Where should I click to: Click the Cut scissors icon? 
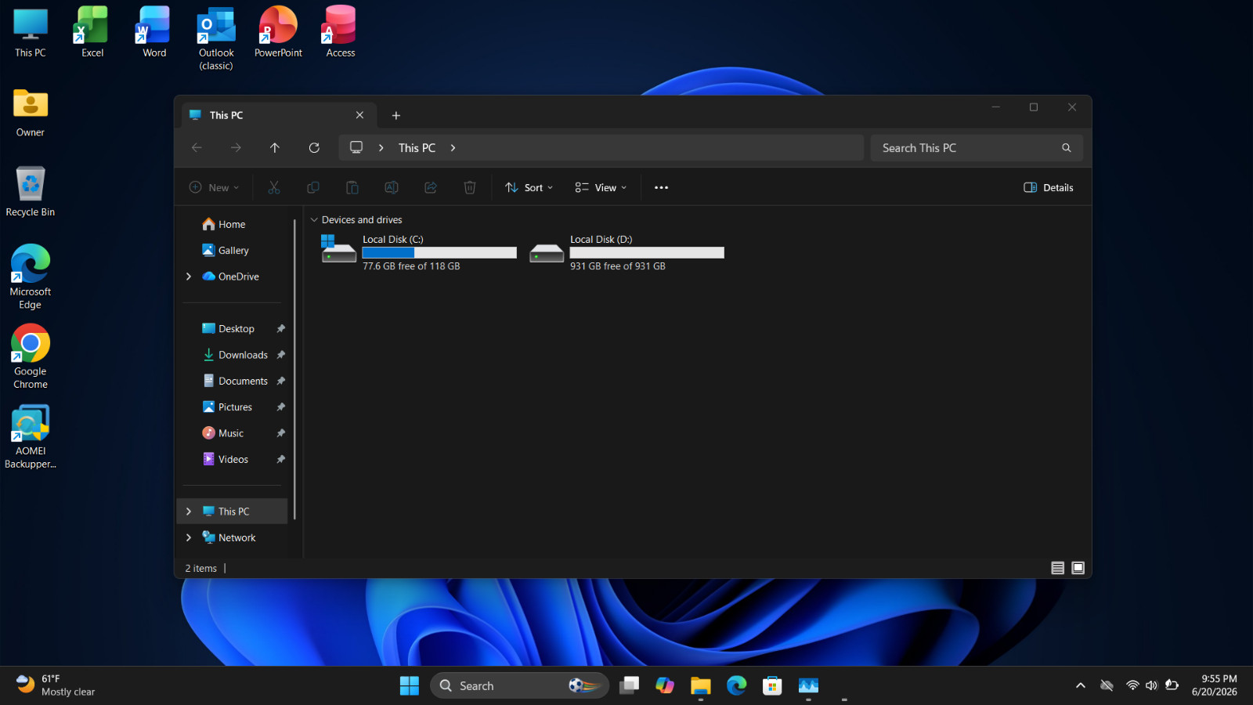(274, 188)
